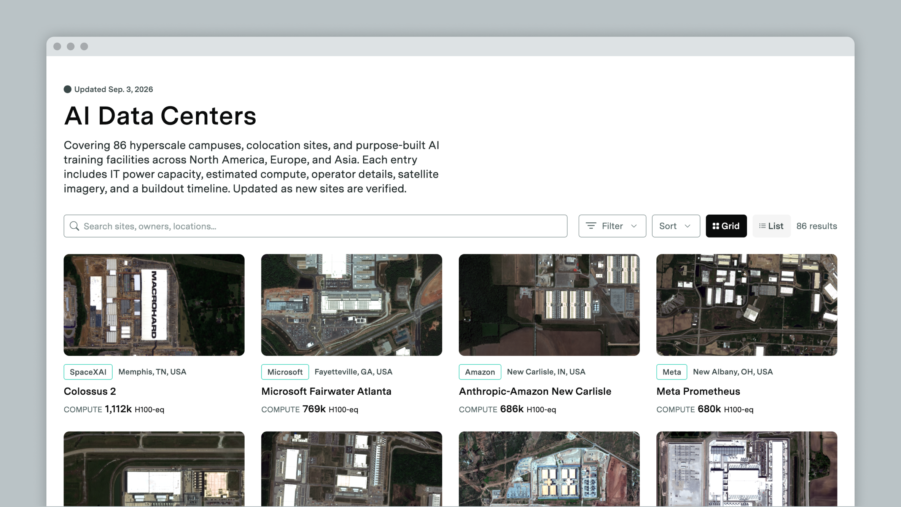This screenshot has width=901, height=507.
Task: Click the Amazon owner tag
Action: 480,372
